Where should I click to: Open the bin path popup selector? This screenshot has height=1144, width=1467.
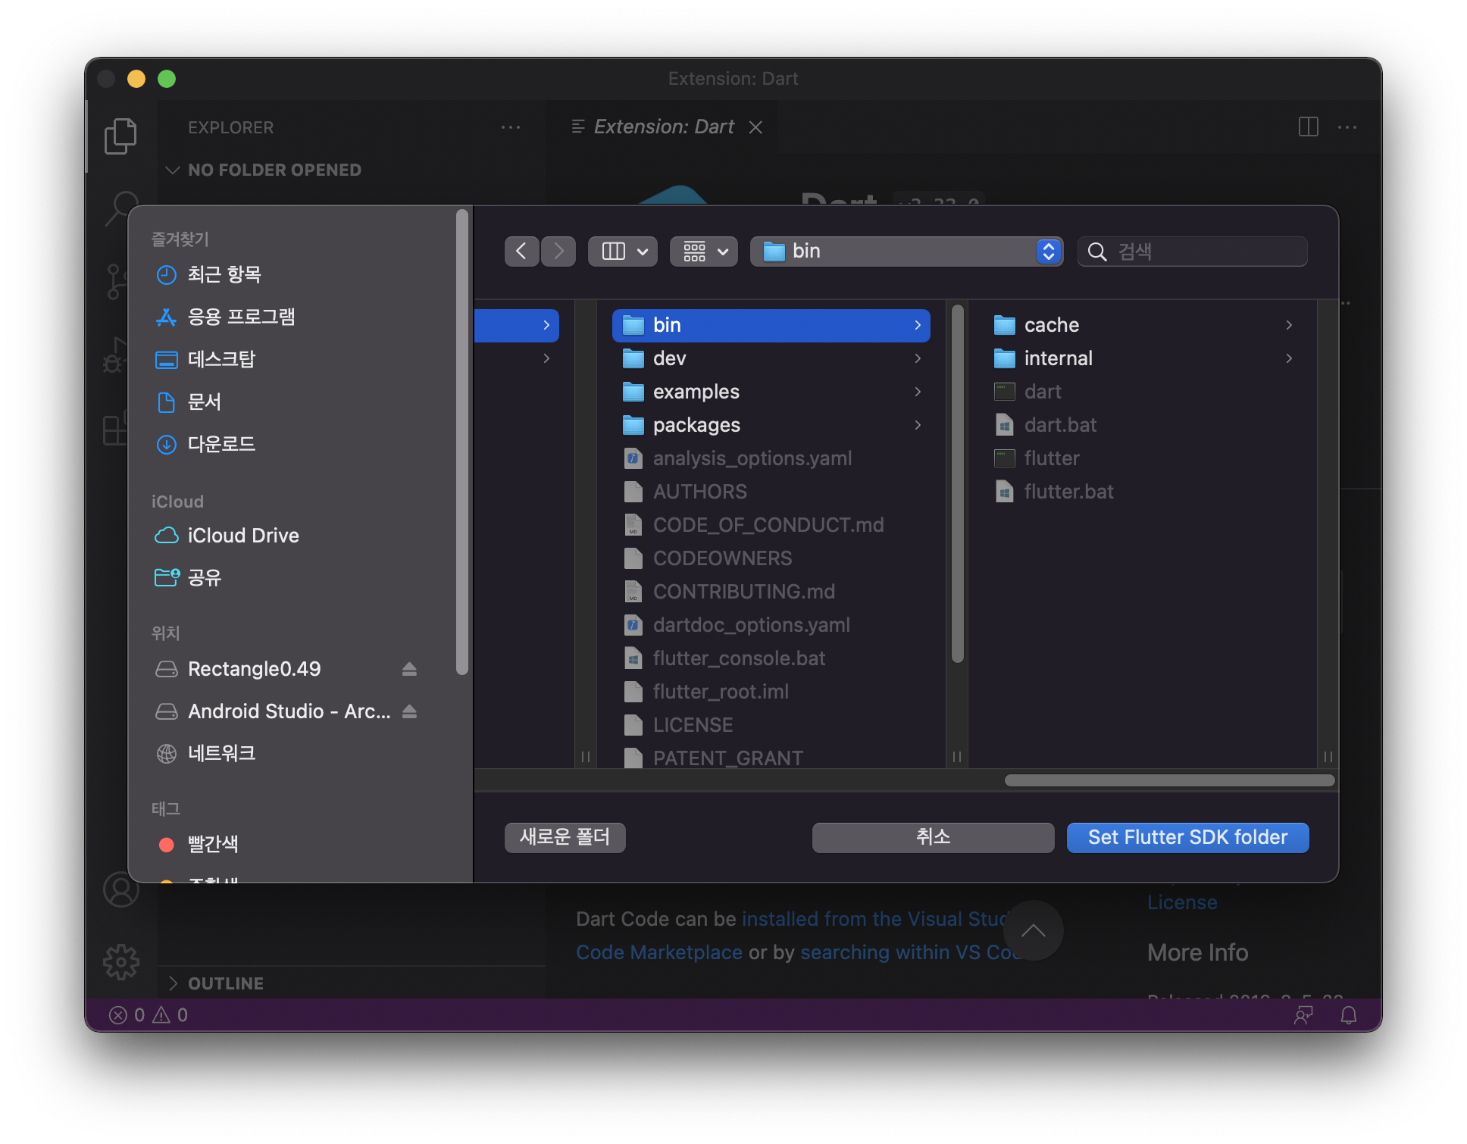[x=906, y=252]
